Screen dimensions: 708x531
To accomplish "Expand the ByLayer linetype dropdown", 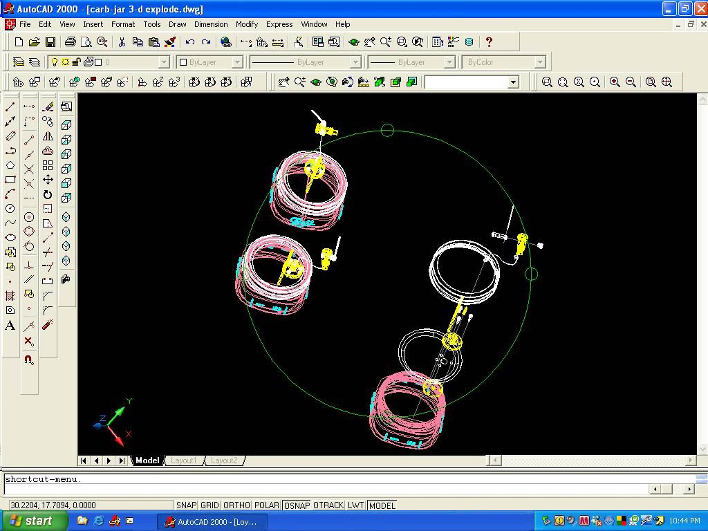I will 355,62.
